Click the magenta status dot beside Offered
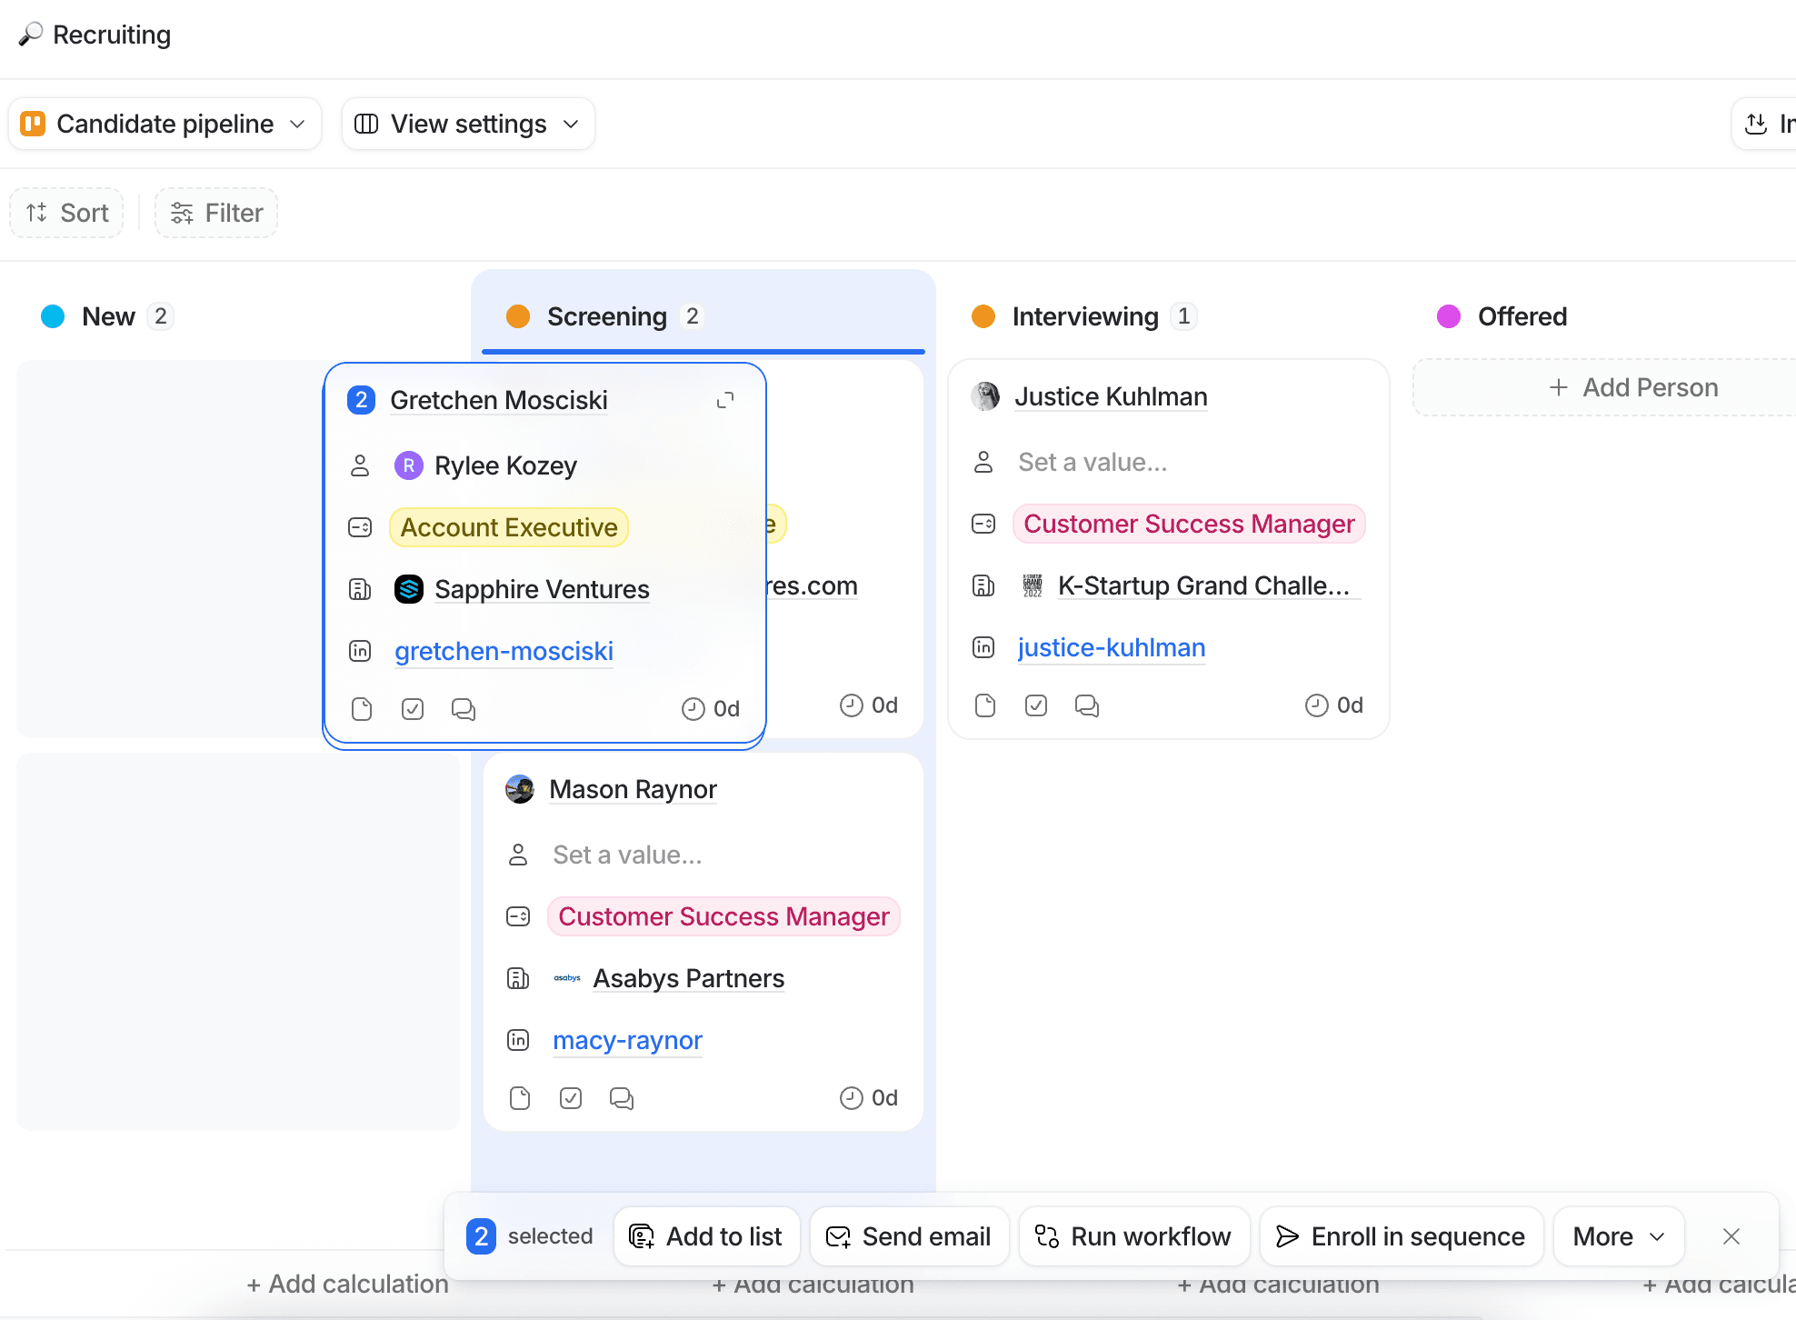Viewport: 1796px width, 1320px height. pos(1447,316)
